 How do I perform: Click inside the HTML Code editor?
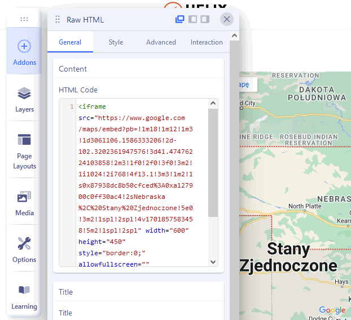(139, 183)
